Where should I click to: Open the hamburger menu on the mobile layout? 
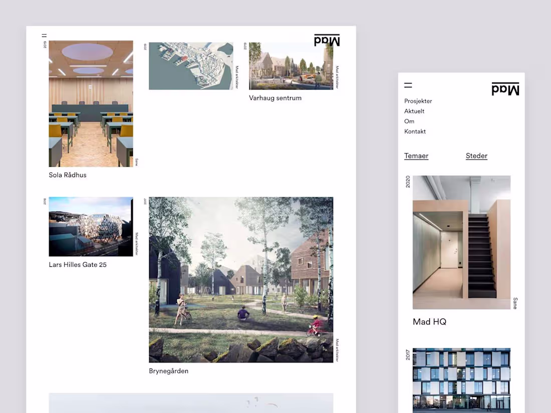coord(408,85)
